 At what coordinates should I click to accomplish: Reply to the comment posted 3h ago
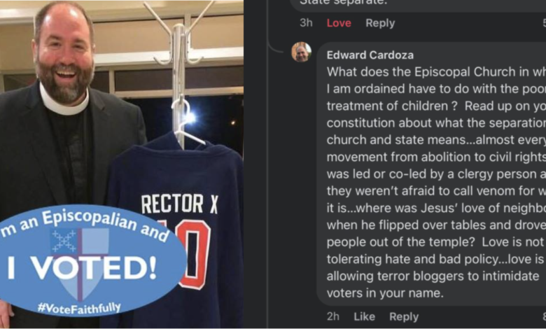click(x=380, y=23)
